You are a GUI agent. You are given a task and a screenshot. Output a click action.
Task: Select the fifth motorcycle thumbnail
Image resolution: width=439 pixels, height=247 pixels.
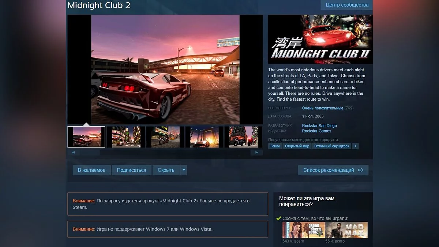243,137
